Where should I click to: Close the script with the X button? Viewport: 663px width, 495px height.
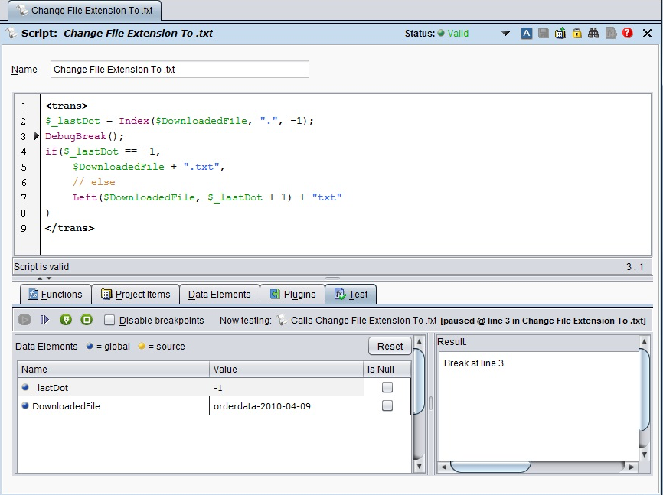point(647,34)
